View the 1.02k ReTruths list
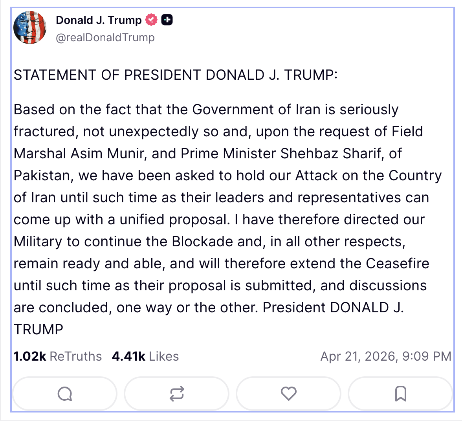This screenshot has width=462, height=440. (x=57, y=356)
